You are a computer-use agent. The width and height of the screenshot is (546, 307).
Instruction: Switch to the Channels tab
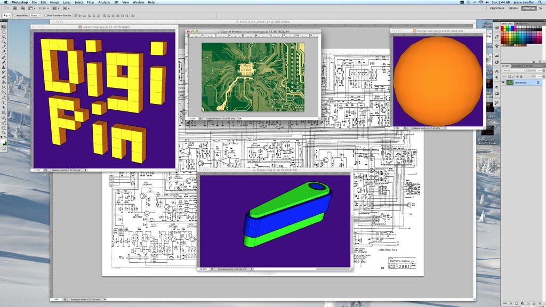[517, 66]
